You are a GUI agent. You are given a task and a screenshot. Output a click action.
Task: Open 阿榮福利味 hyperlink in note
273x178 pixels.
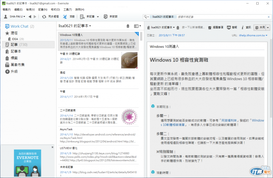229,121
